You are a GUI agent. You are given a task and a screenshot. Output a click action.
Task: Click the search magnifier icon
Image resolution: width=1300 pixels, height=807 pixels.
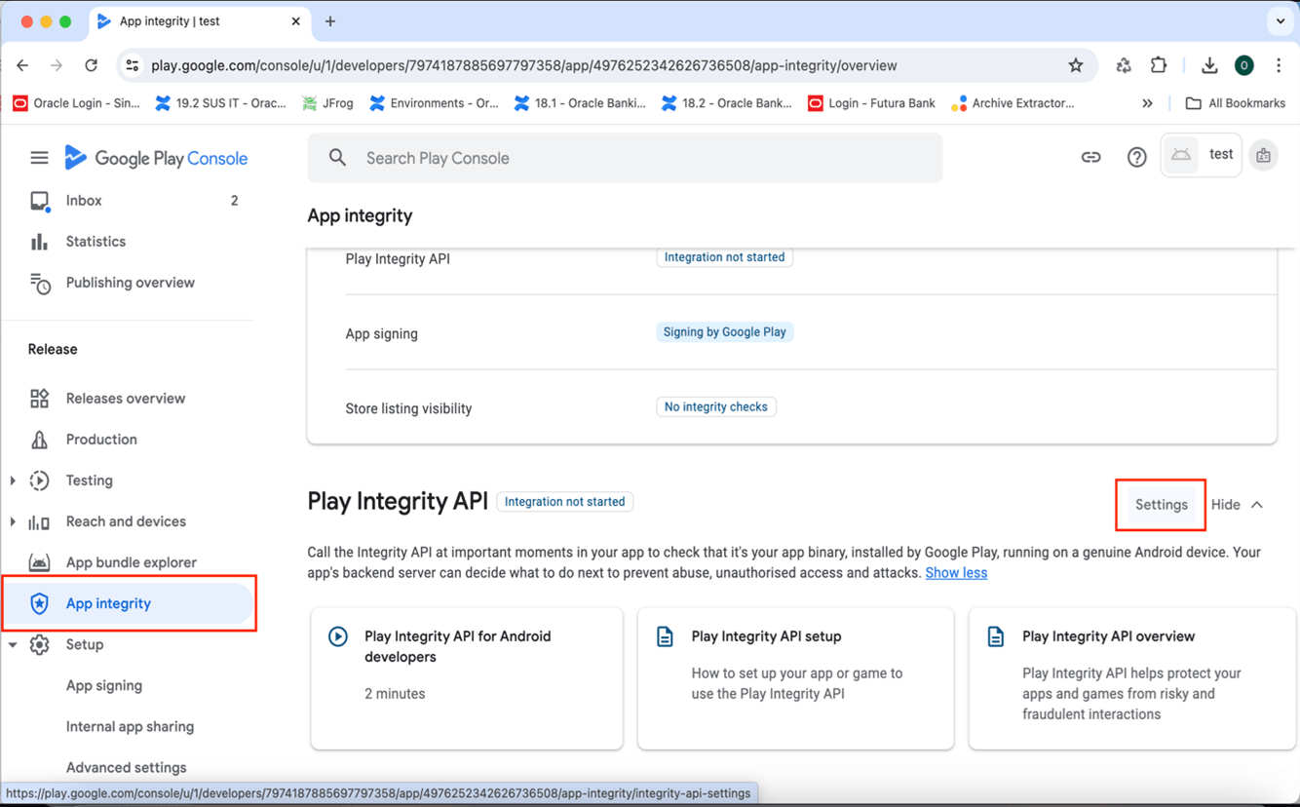click(x=337, y=158)
